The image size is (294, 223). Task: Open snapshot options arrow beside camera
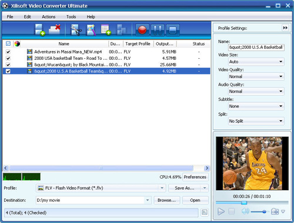[283, 211]
